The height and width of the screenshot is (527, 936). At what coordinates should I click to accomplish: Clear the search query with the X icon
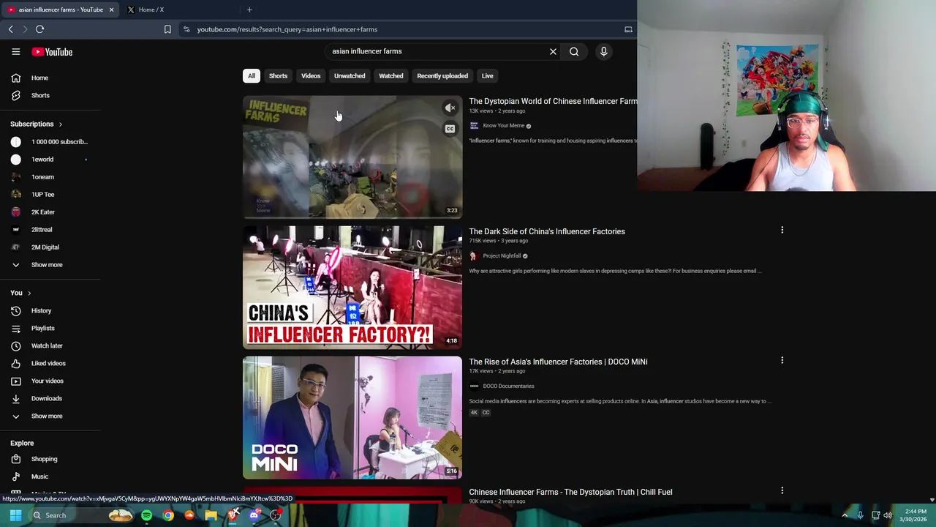click(x=553, y=51)
